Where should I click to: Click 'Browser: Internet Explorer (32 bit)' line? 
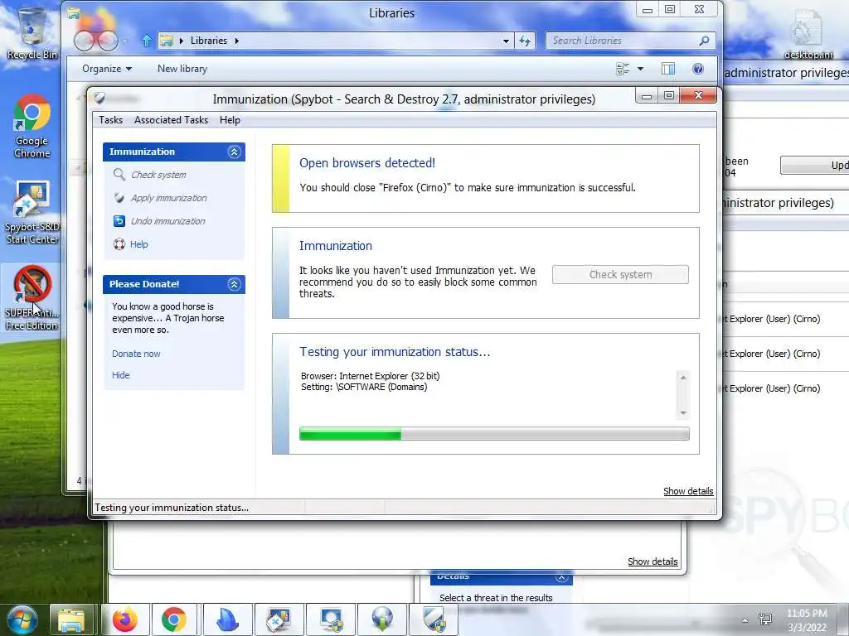[371, 376]
